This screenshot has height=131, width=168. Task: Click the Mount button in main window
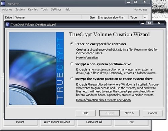(20, 122)
